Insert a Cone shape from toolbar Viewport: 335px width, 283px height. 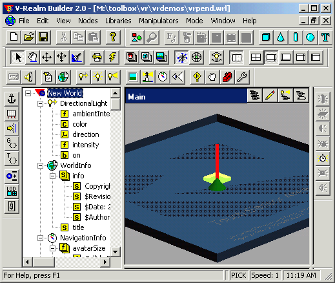(x=281, y=37)
